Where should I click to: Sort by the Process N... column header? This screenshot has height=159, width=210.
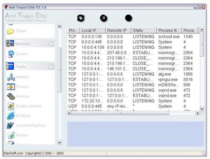pos(169,30)
